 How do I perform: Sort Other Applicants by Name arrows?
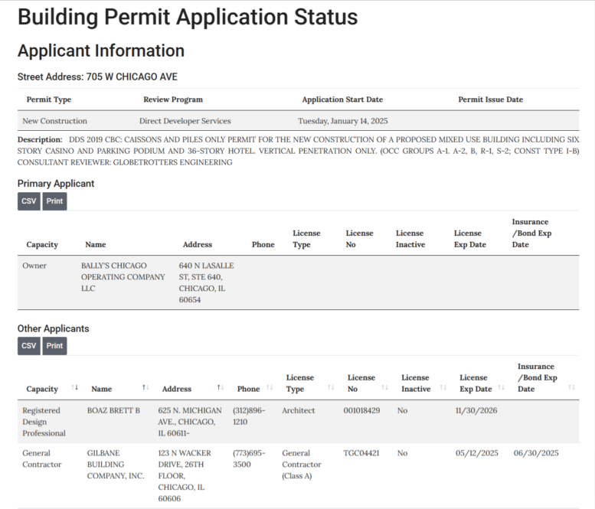tap(145, 388)
